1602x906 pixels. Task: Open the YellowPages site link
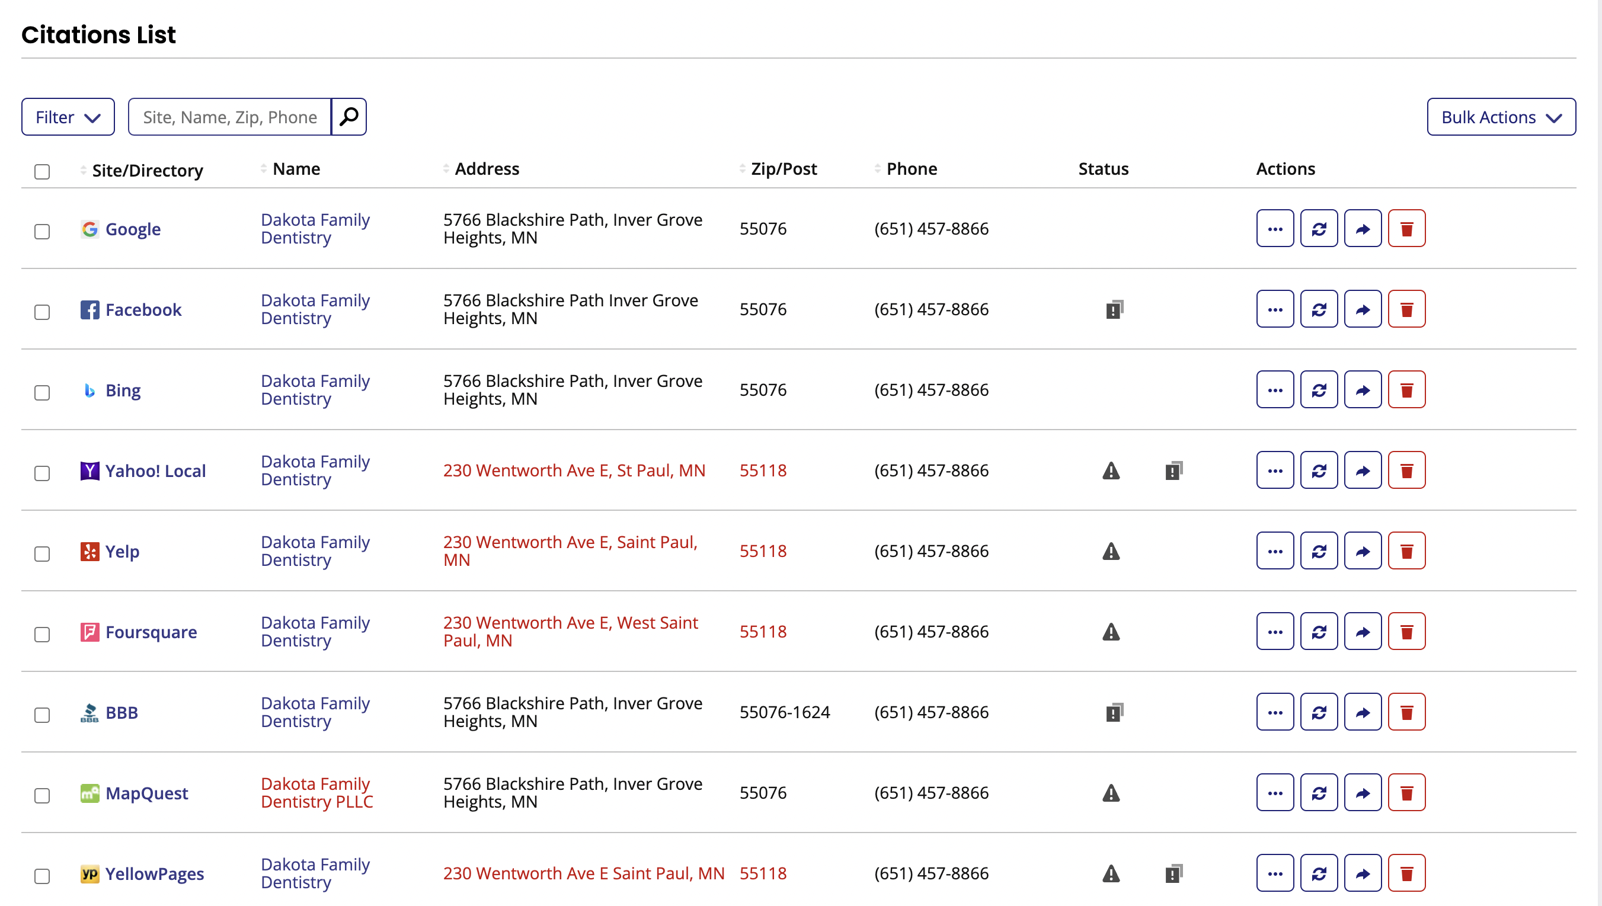coord(154,873)
